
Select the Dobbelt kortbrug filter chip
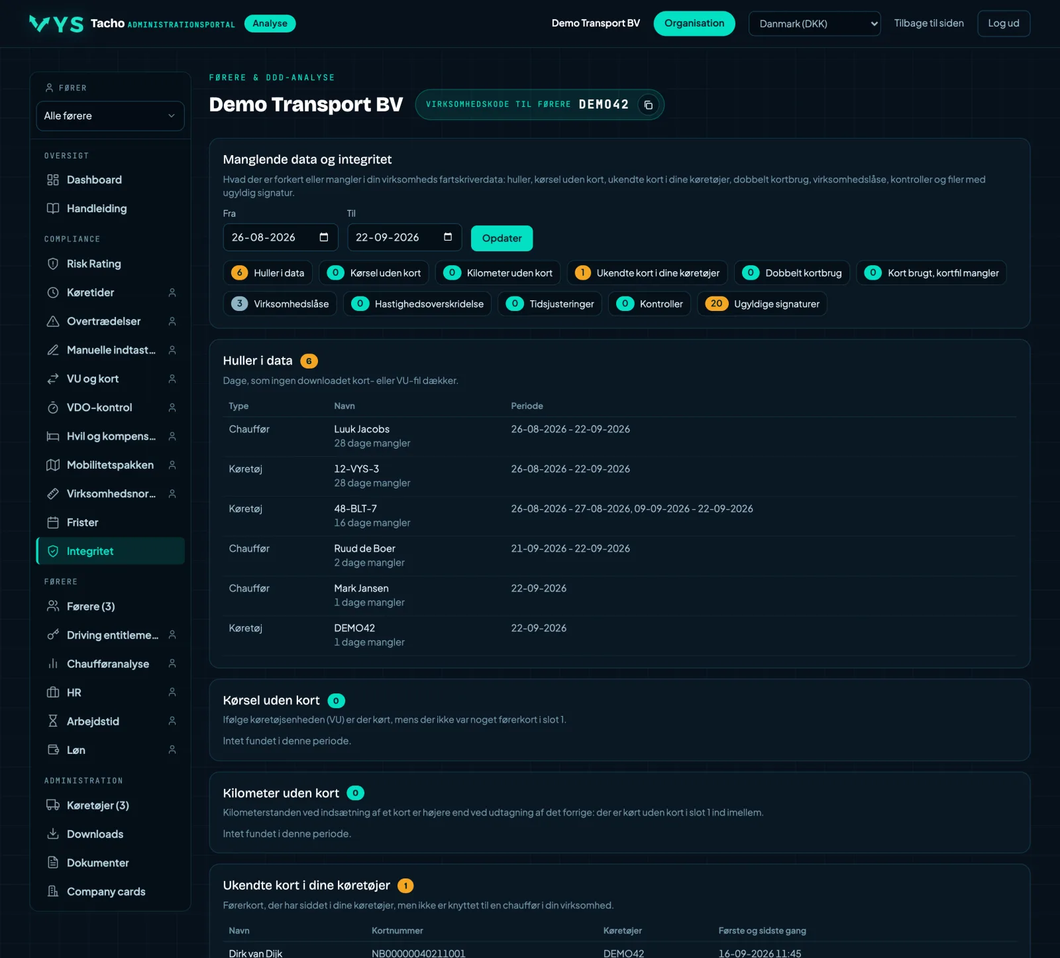(792, 272)
